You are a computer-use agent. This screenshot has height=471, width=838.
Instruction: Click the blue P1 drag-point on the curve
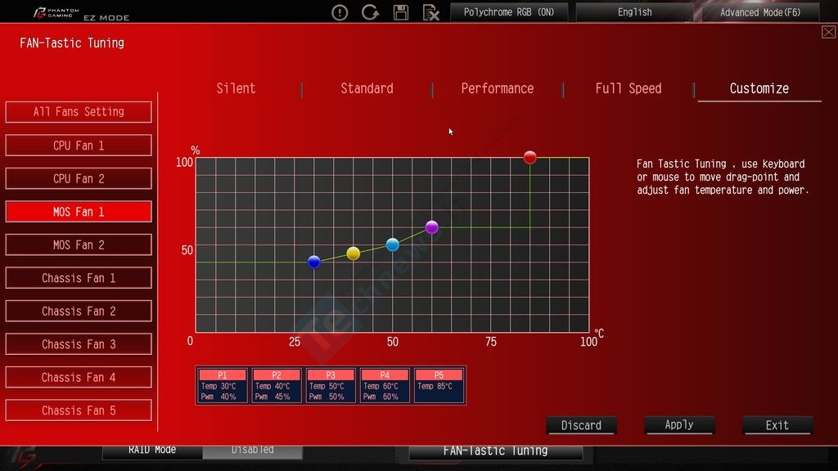[x=313, y=262]
